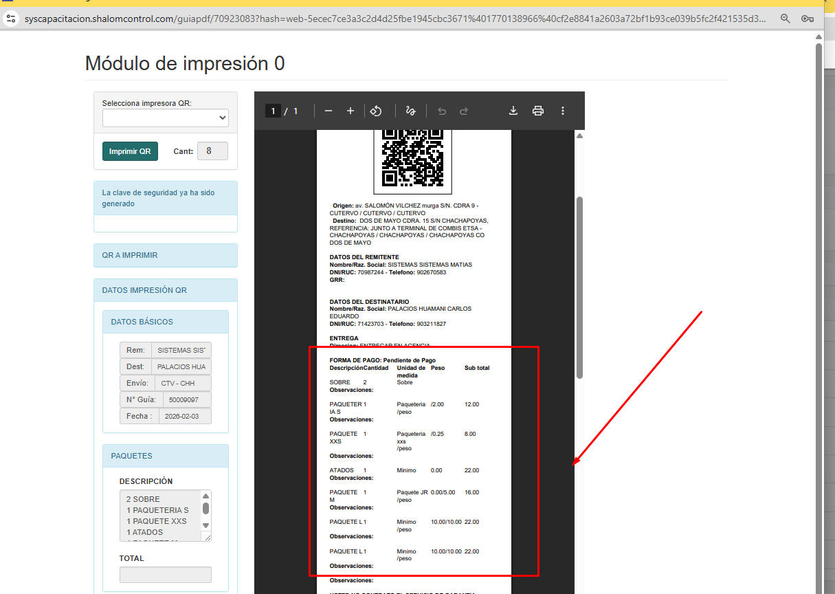Open PDF viewer more actions menu
The height and width of the screenshot is (594, 835).
pyautogui.click(x=563, y=111)
